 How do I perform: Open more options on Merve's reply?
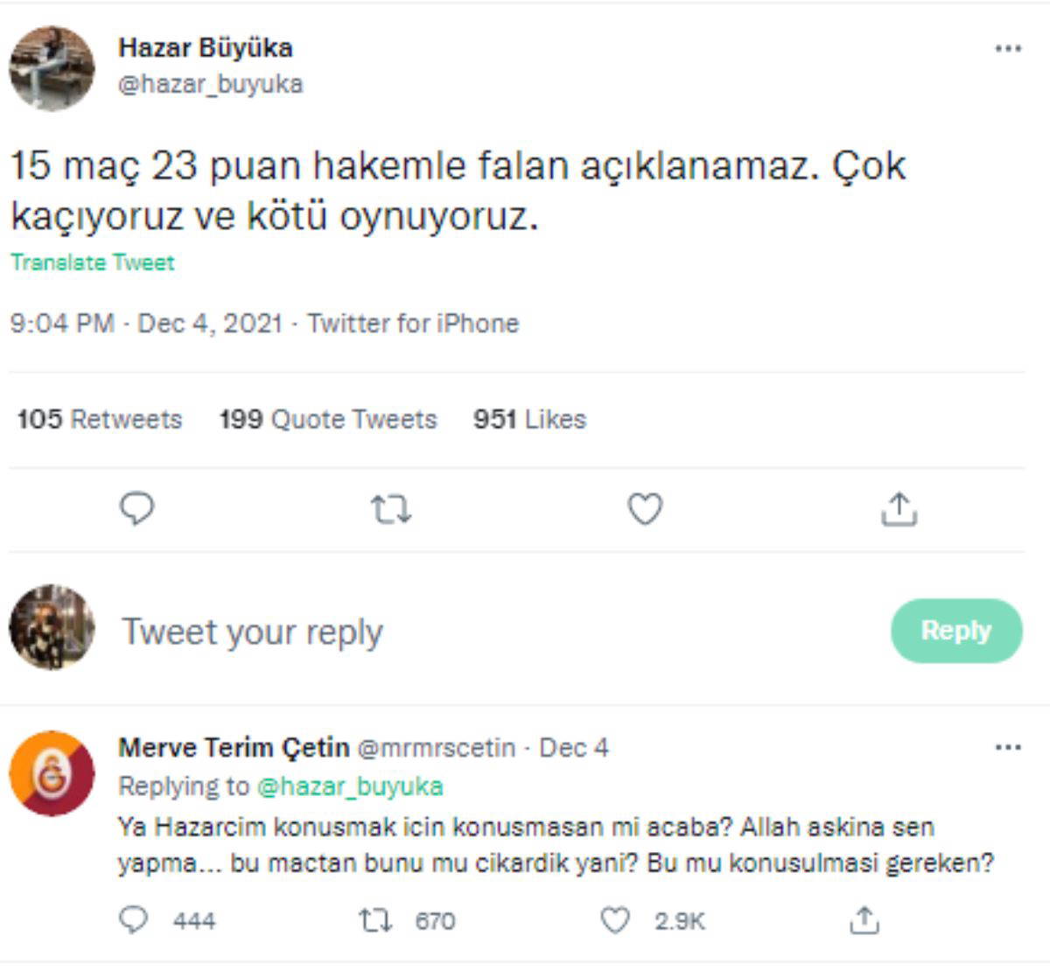pyautogui.click(x=1008, y=748)
